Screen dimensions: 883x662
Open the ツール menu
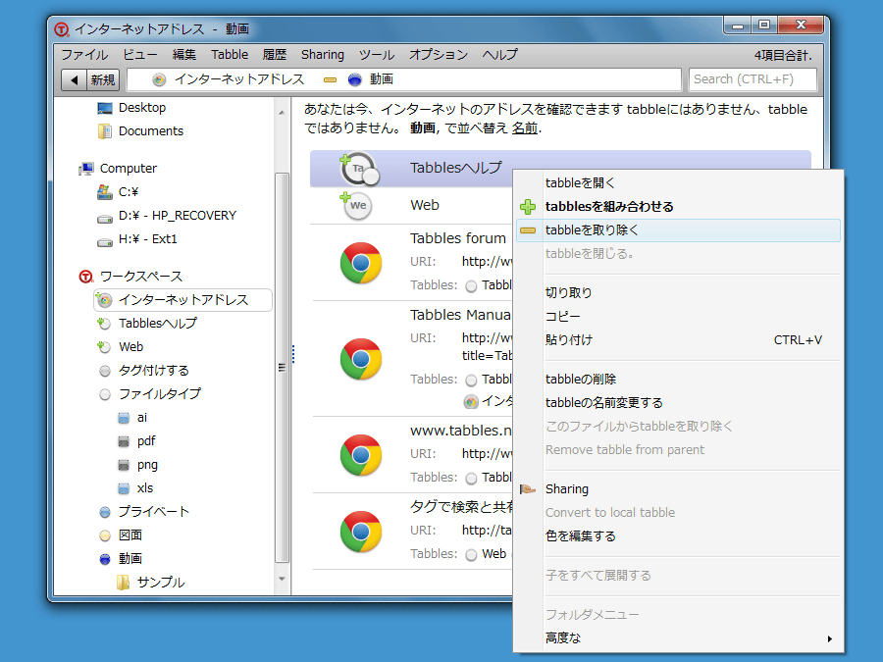[377, 55]
